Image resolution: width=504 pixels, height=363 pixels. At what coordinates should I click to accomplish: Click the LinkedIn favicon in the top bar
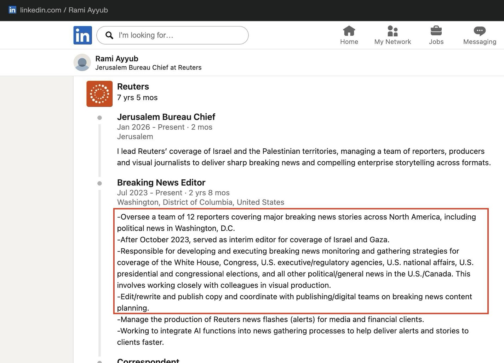(12, 10)
